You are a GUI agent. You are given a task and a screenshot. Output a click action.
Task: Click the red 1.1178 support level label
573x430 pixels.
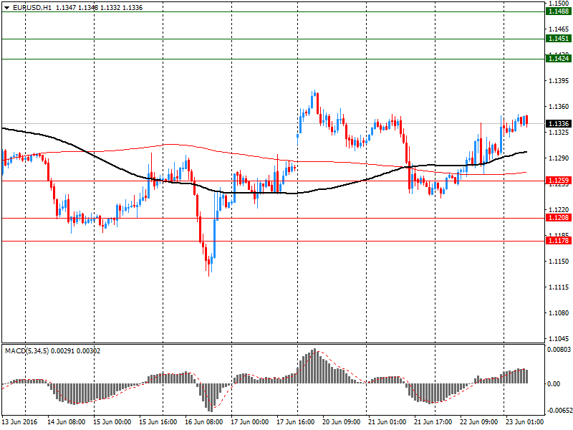click(558, 241)
